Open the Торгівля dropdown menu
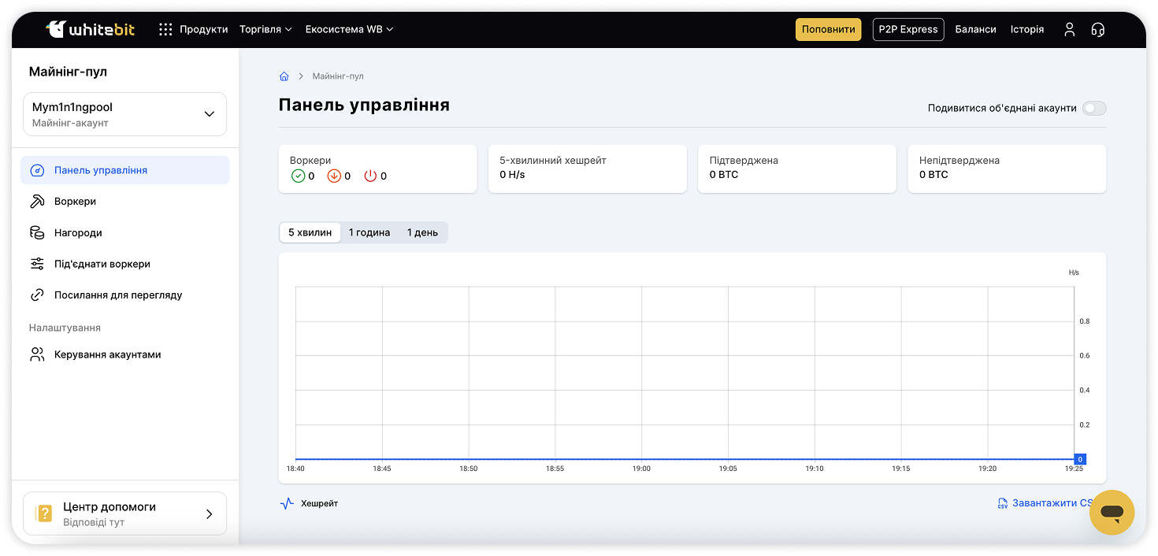Image resolution: width=1158 pixels, height=556 pixels. click(x=265, y=29)
